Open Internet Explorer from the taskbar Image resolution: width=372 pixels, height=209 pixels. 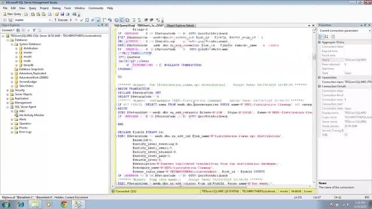[x=21, y=204]
